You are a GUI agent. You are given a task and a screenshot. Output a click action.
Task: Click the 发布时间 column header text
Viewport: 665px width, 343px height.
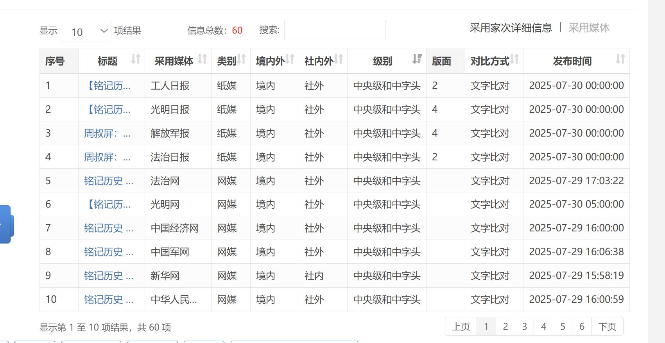[x=572, y=61]
